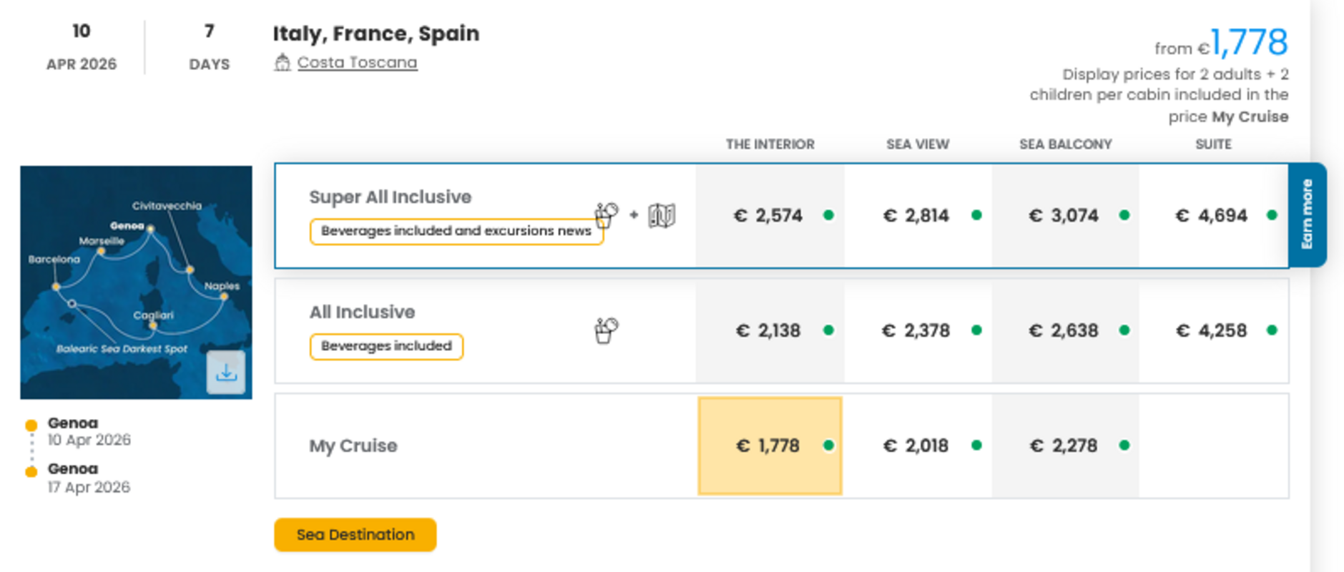1344x572 pixels.
Task: Click the excursions map icon
Action: [662, 215]
